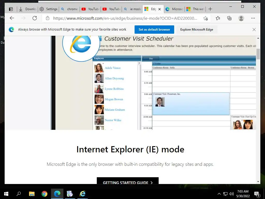This screenshot has height=199, width=265.
Task: Click Microsoft Edge taskbar icon
Action: point(57,194)
